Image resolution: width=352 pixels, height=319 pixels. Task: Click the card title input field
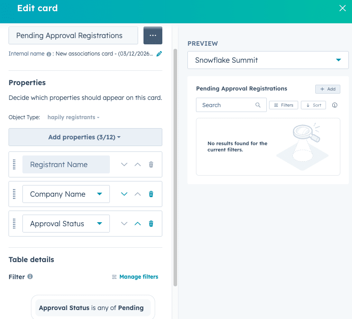pyautogui.click(x=73, y=35)
